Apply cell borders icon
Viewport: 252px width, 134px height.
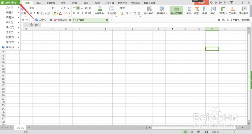tap(43, 13)
